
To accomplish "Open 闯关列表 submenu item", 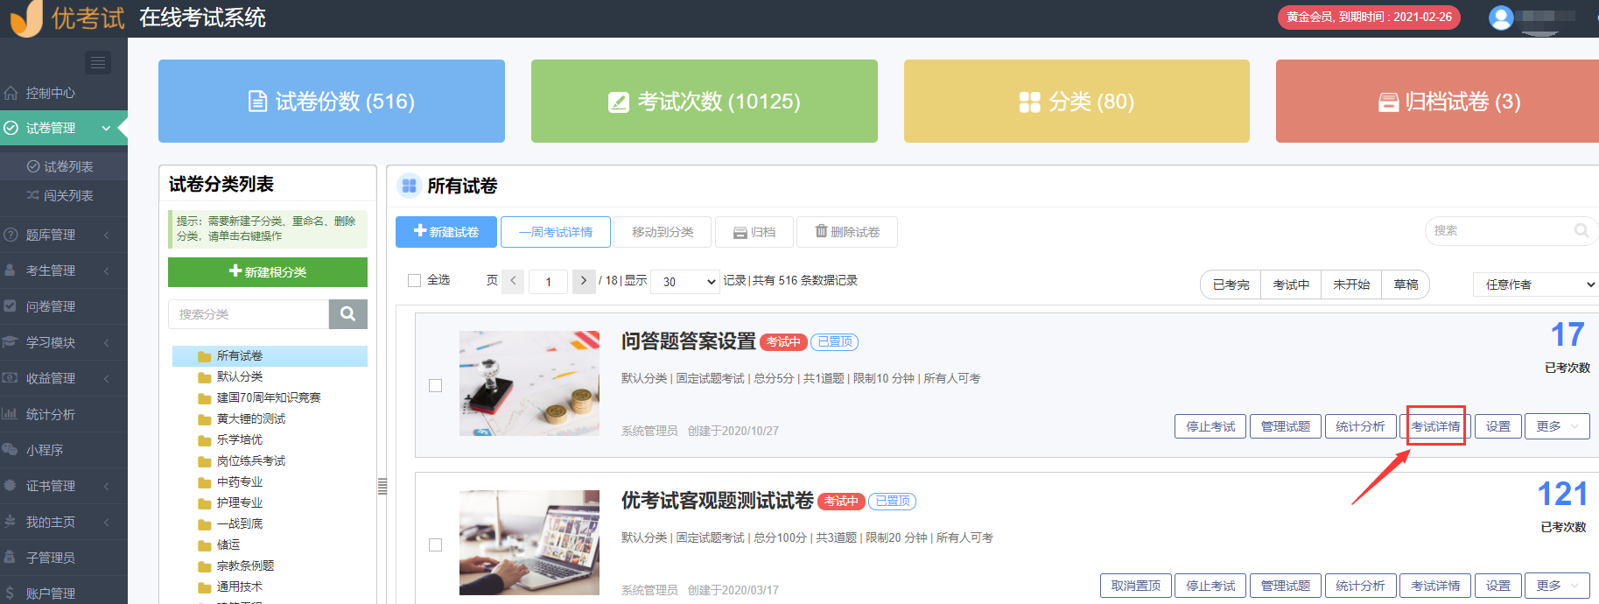I will tap(64, 195).
